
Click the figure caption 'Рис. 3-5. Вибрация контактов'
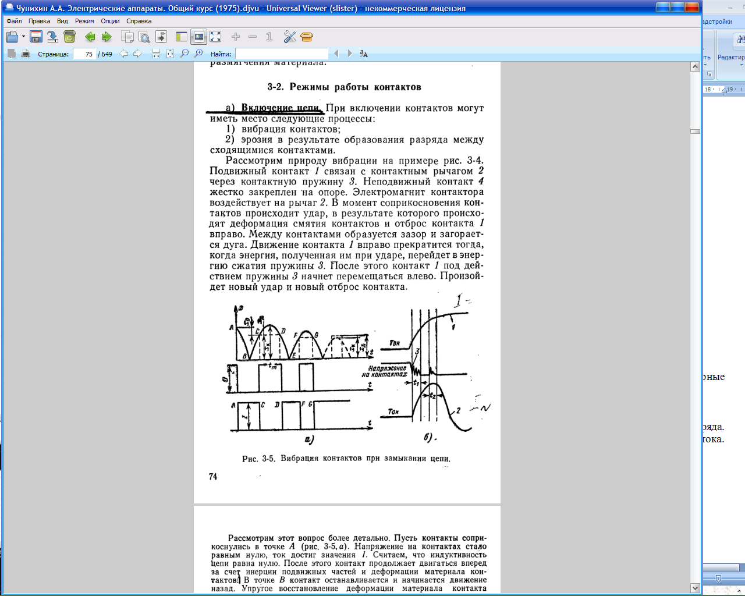pyautogui.click(x=346, y=458)
